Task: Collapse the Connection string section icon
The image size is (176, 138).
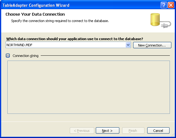Action: point(8,56)
